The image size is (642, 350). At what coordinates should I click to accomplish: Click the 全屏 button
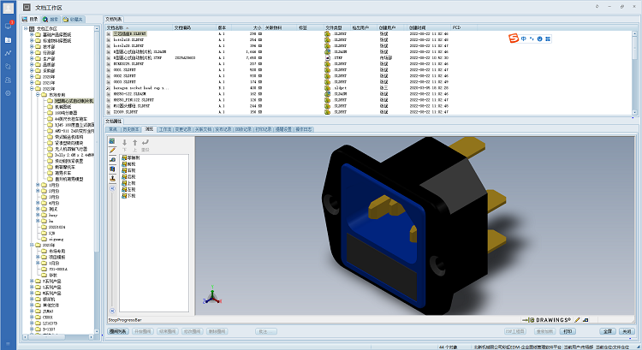pos(607,330)
